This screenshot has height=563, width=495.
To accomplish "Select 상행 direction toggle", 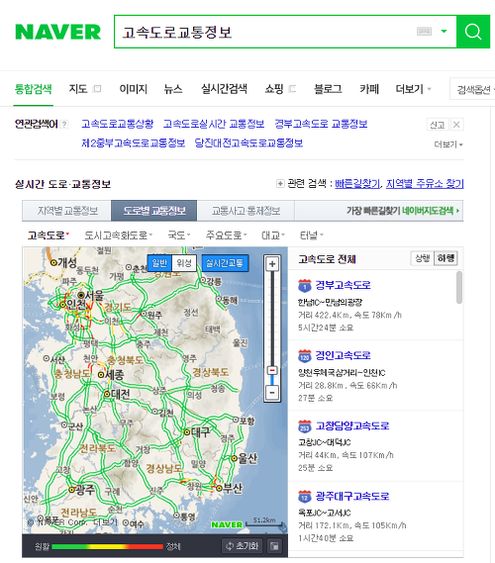I will point(422,258).
